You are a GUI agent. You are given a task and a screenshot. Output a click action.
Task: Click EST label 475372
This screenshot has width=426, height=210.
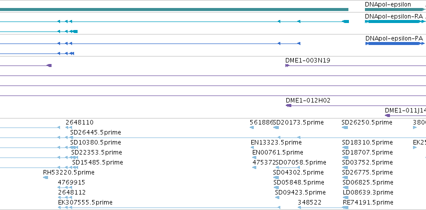264,162
